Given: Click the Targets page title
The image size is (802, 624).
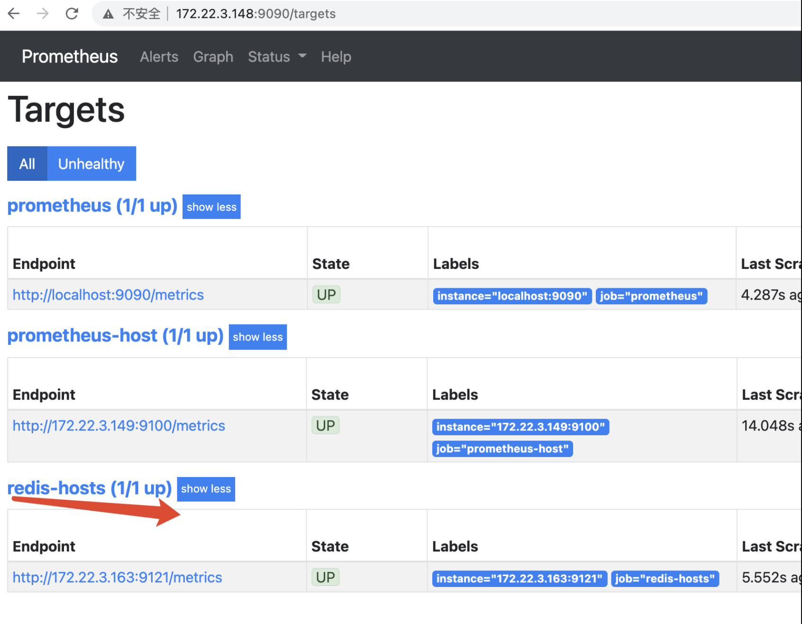Looking at the screenshot, I should (x=66, y=110).
